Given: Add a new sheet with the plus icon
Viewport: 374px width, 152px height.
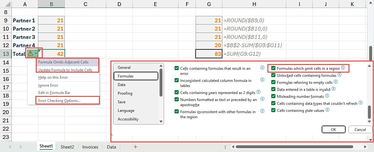Looking at the screenshot, I should click(135, 147).
